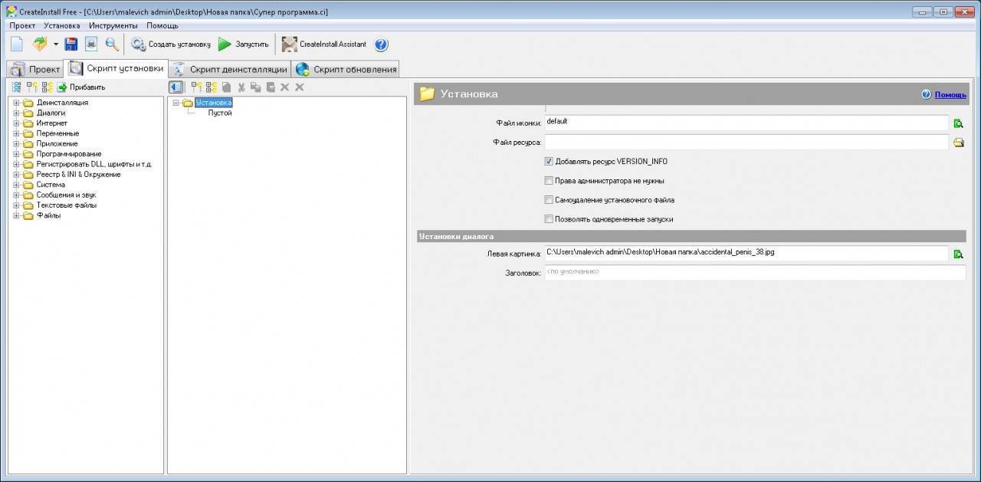The image size is (981, 482).
Task: Enable Позволять одновременные запуски
Action: [x=549, y=219]
